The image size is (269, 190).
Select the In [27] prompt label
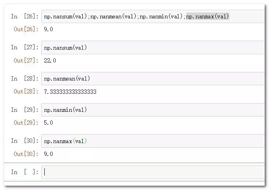pos(25,47)
